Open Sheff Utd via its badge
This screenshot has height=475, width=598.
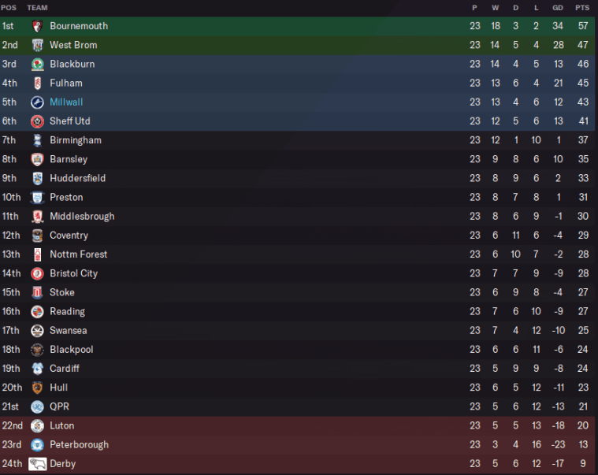[x=37, y=121]
